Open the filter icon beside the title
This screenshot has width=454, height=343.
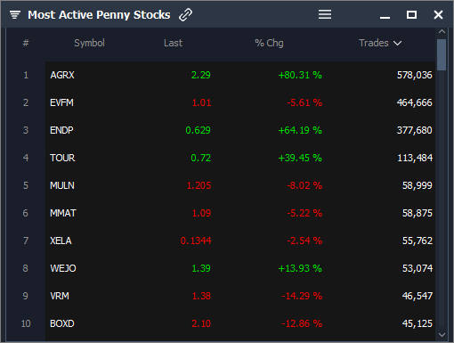tap(15, 14)
